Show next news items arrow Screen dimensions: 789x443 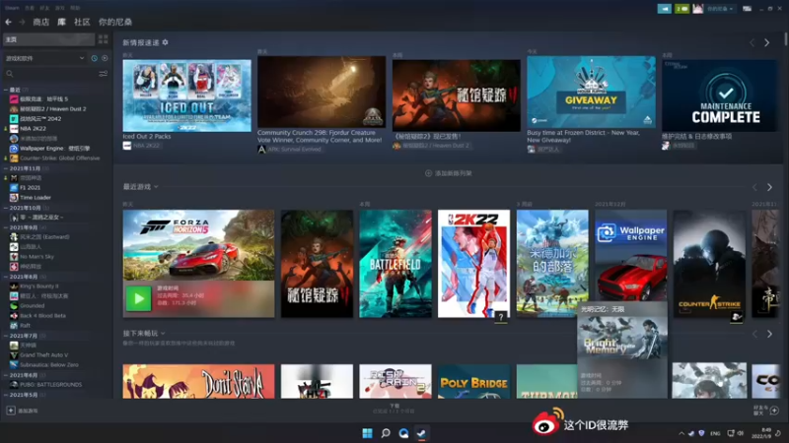[x=767, y=43]
